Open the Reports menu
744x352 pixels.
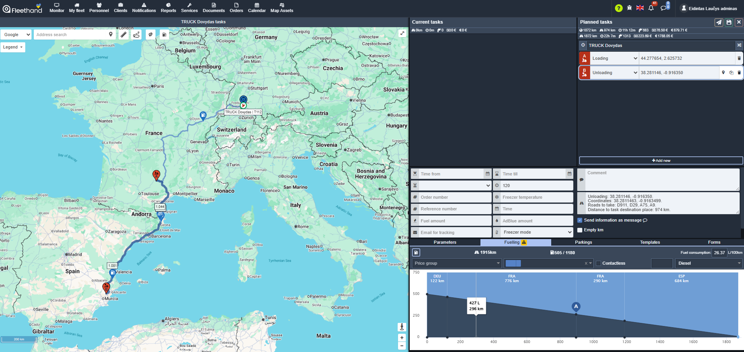coord(168,8)
